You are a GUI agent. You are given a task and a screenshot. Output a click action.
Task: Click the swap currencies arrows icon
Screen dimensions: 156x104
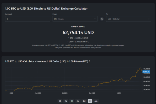pos(102,19)
